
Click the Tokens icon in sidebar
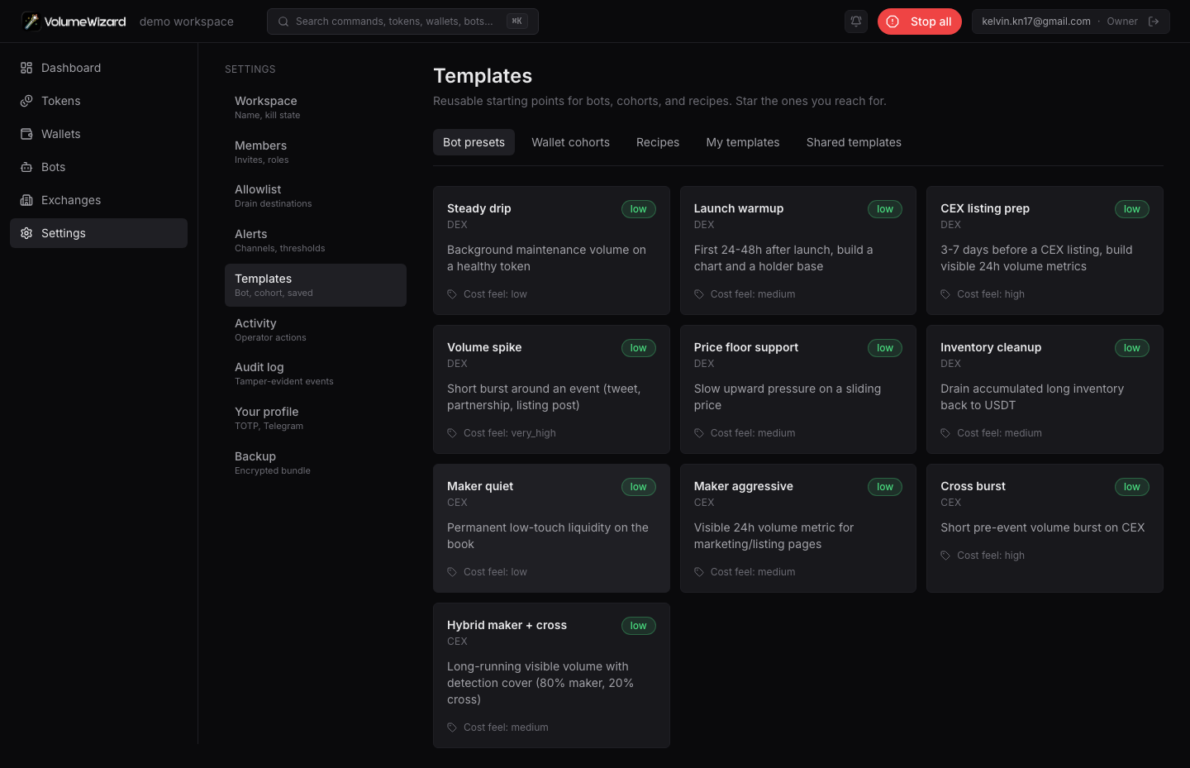coord(26,101)
